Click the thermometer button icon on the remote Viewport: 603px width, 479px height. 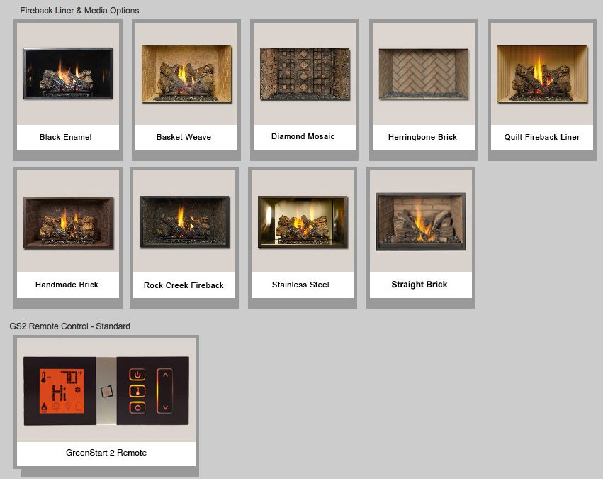coord(137,391)
